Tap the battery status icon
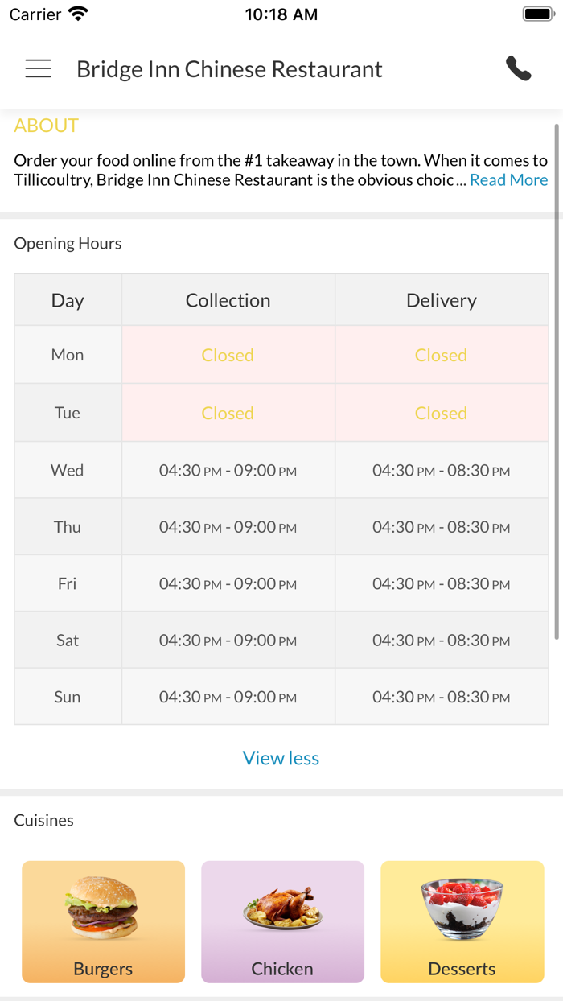 pyautogui.click(x=537, y=14)
